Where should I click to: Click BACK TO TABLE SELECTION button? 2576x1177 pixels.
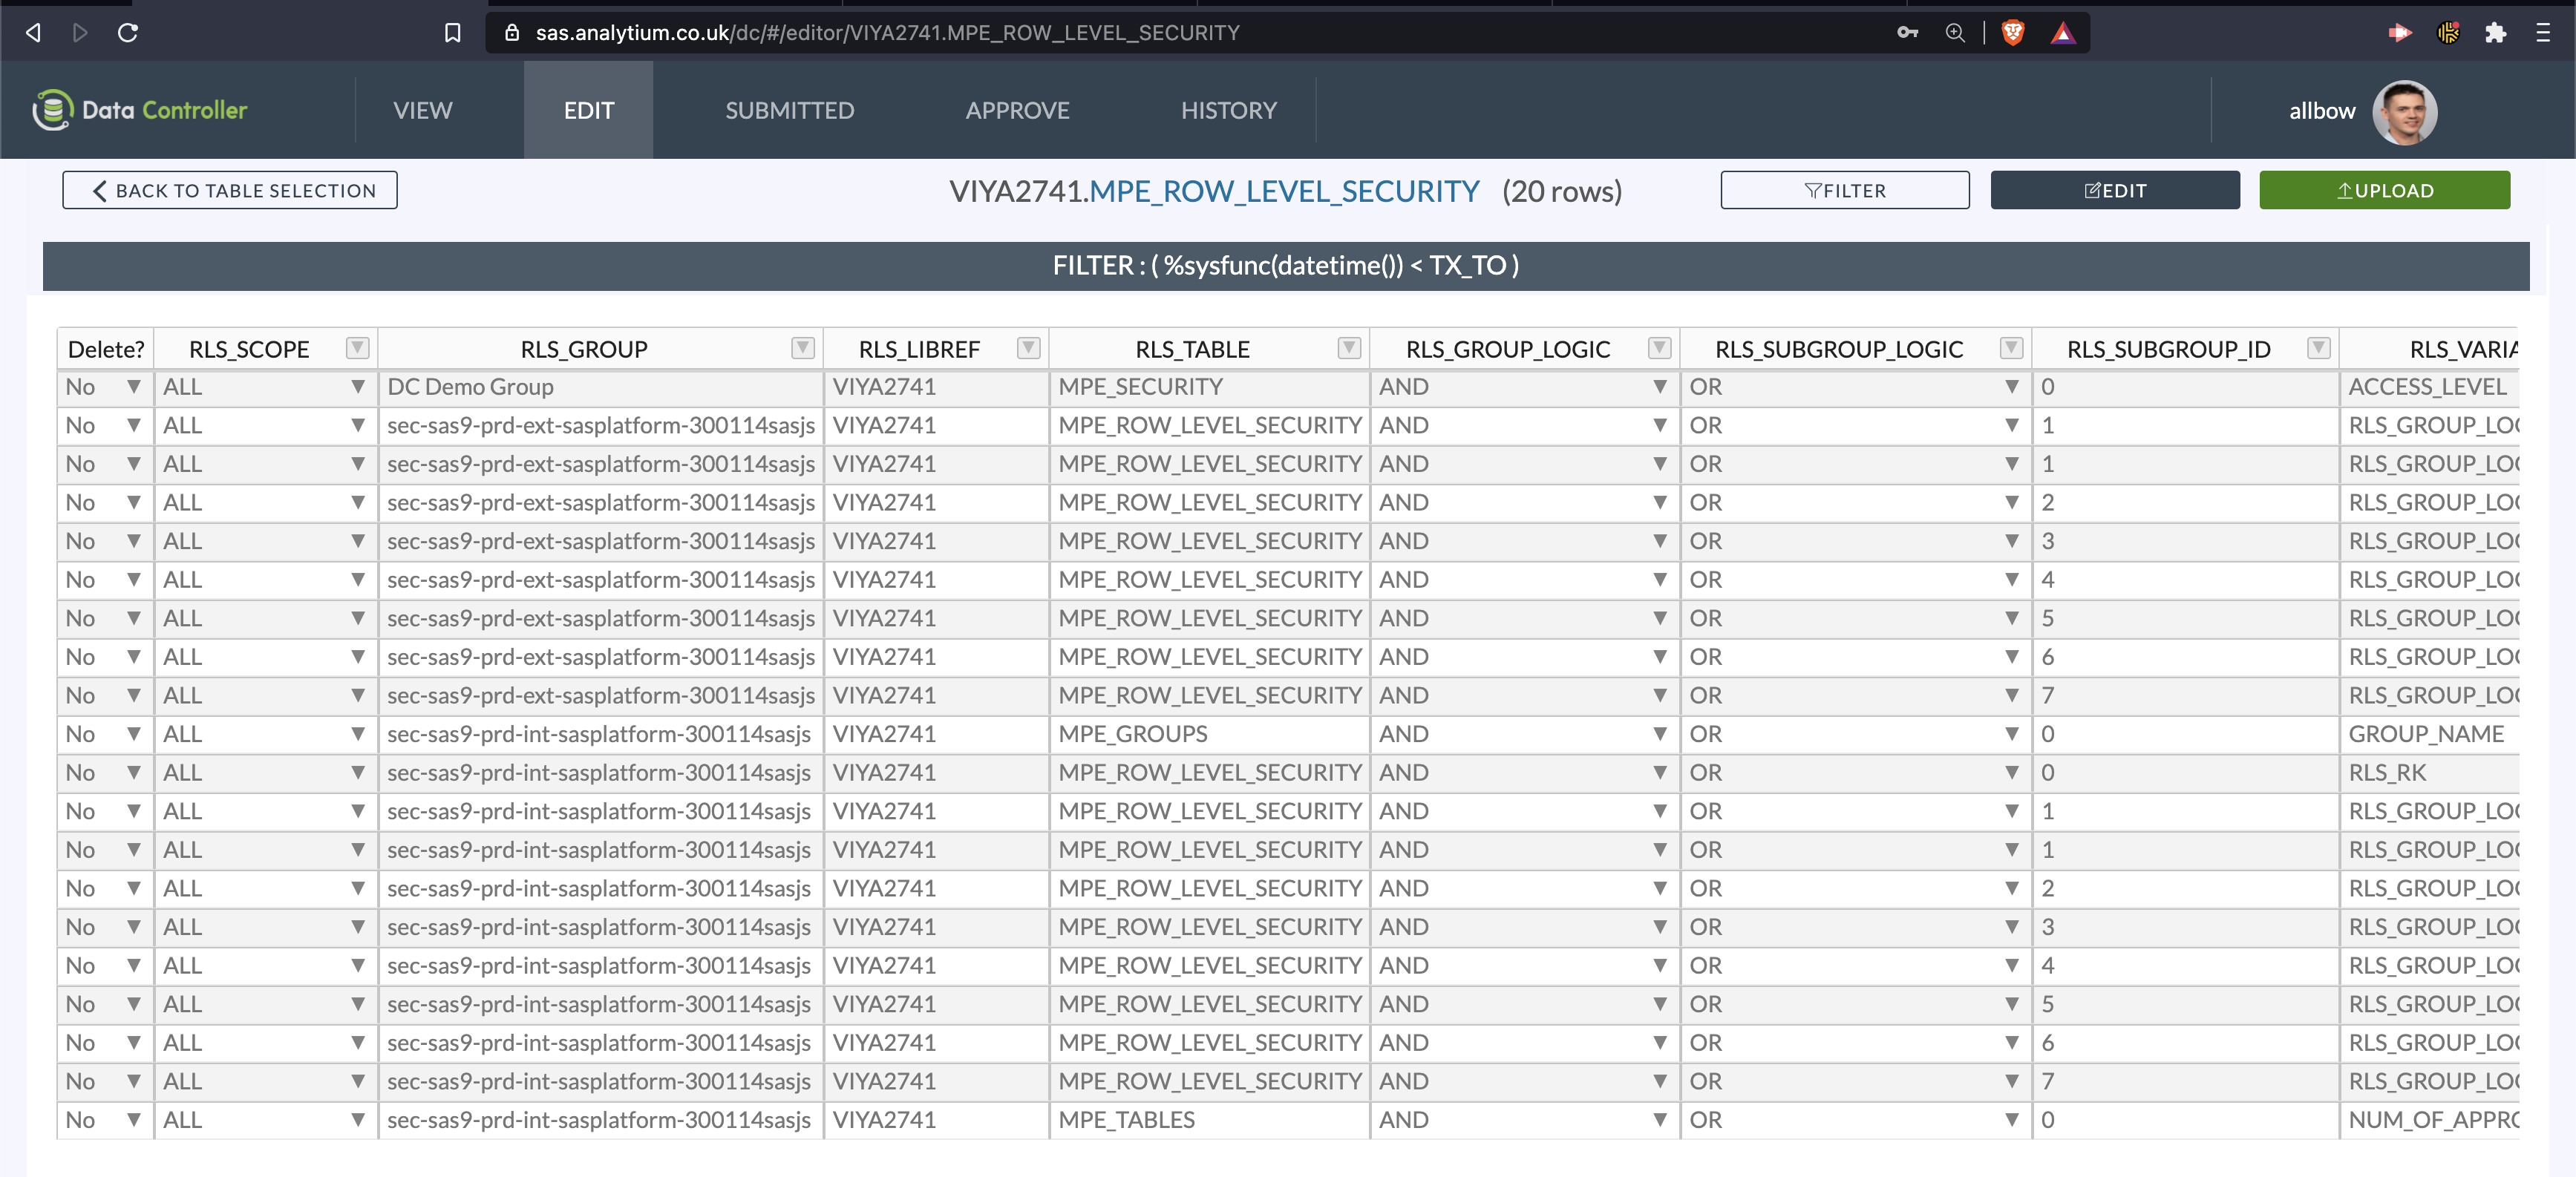click(x=232, y=191)
